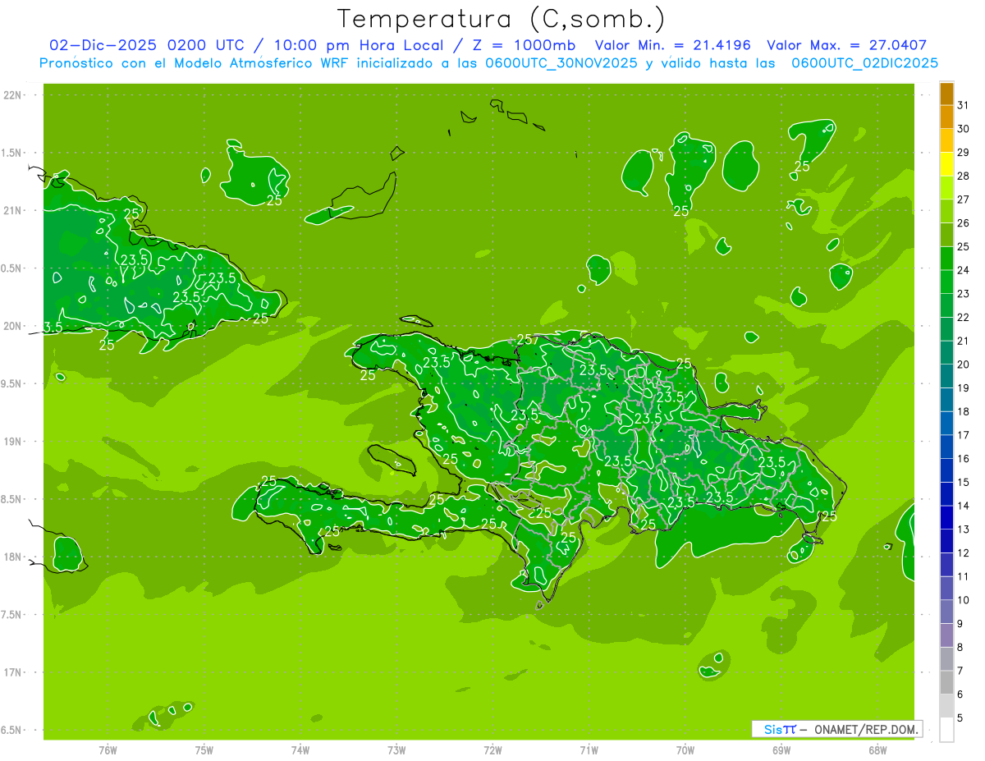The height and width of the screenshot is (761, 985).
Task: Click the 12 label on the color scale
Action: (963, 552)
